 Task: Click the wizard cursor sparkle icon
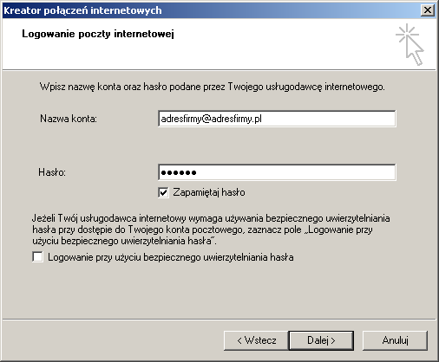point(410,44)
